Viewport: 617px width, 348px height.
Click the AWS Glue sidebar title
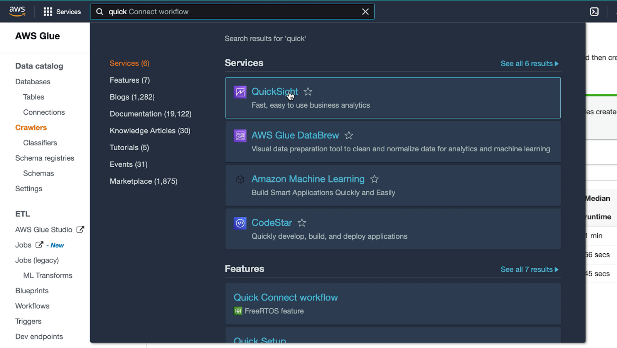tap(38, 36)
